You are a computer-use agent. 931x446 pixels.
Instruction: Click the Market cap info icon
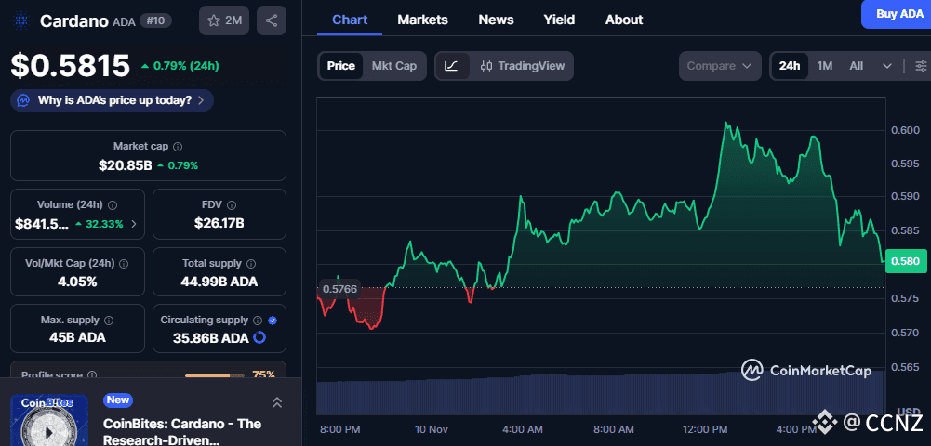pyautogui.click(x=178, y=147)
